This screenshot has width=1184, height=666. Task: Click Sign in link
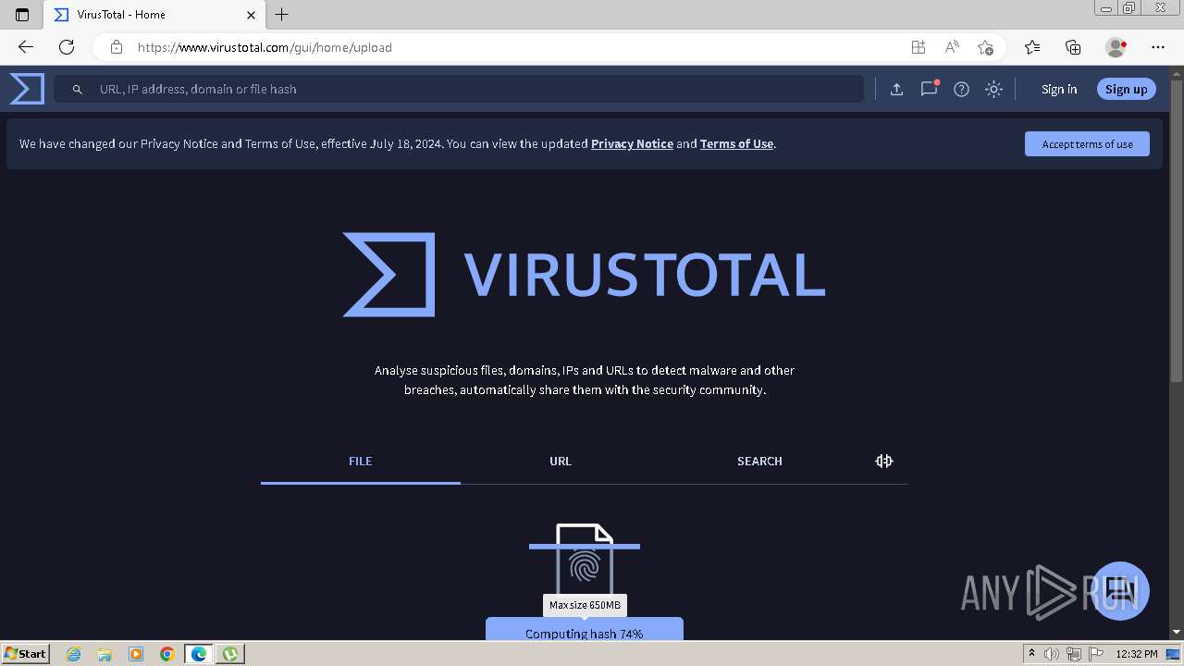pyautogui.click(x=1059, y=89)
